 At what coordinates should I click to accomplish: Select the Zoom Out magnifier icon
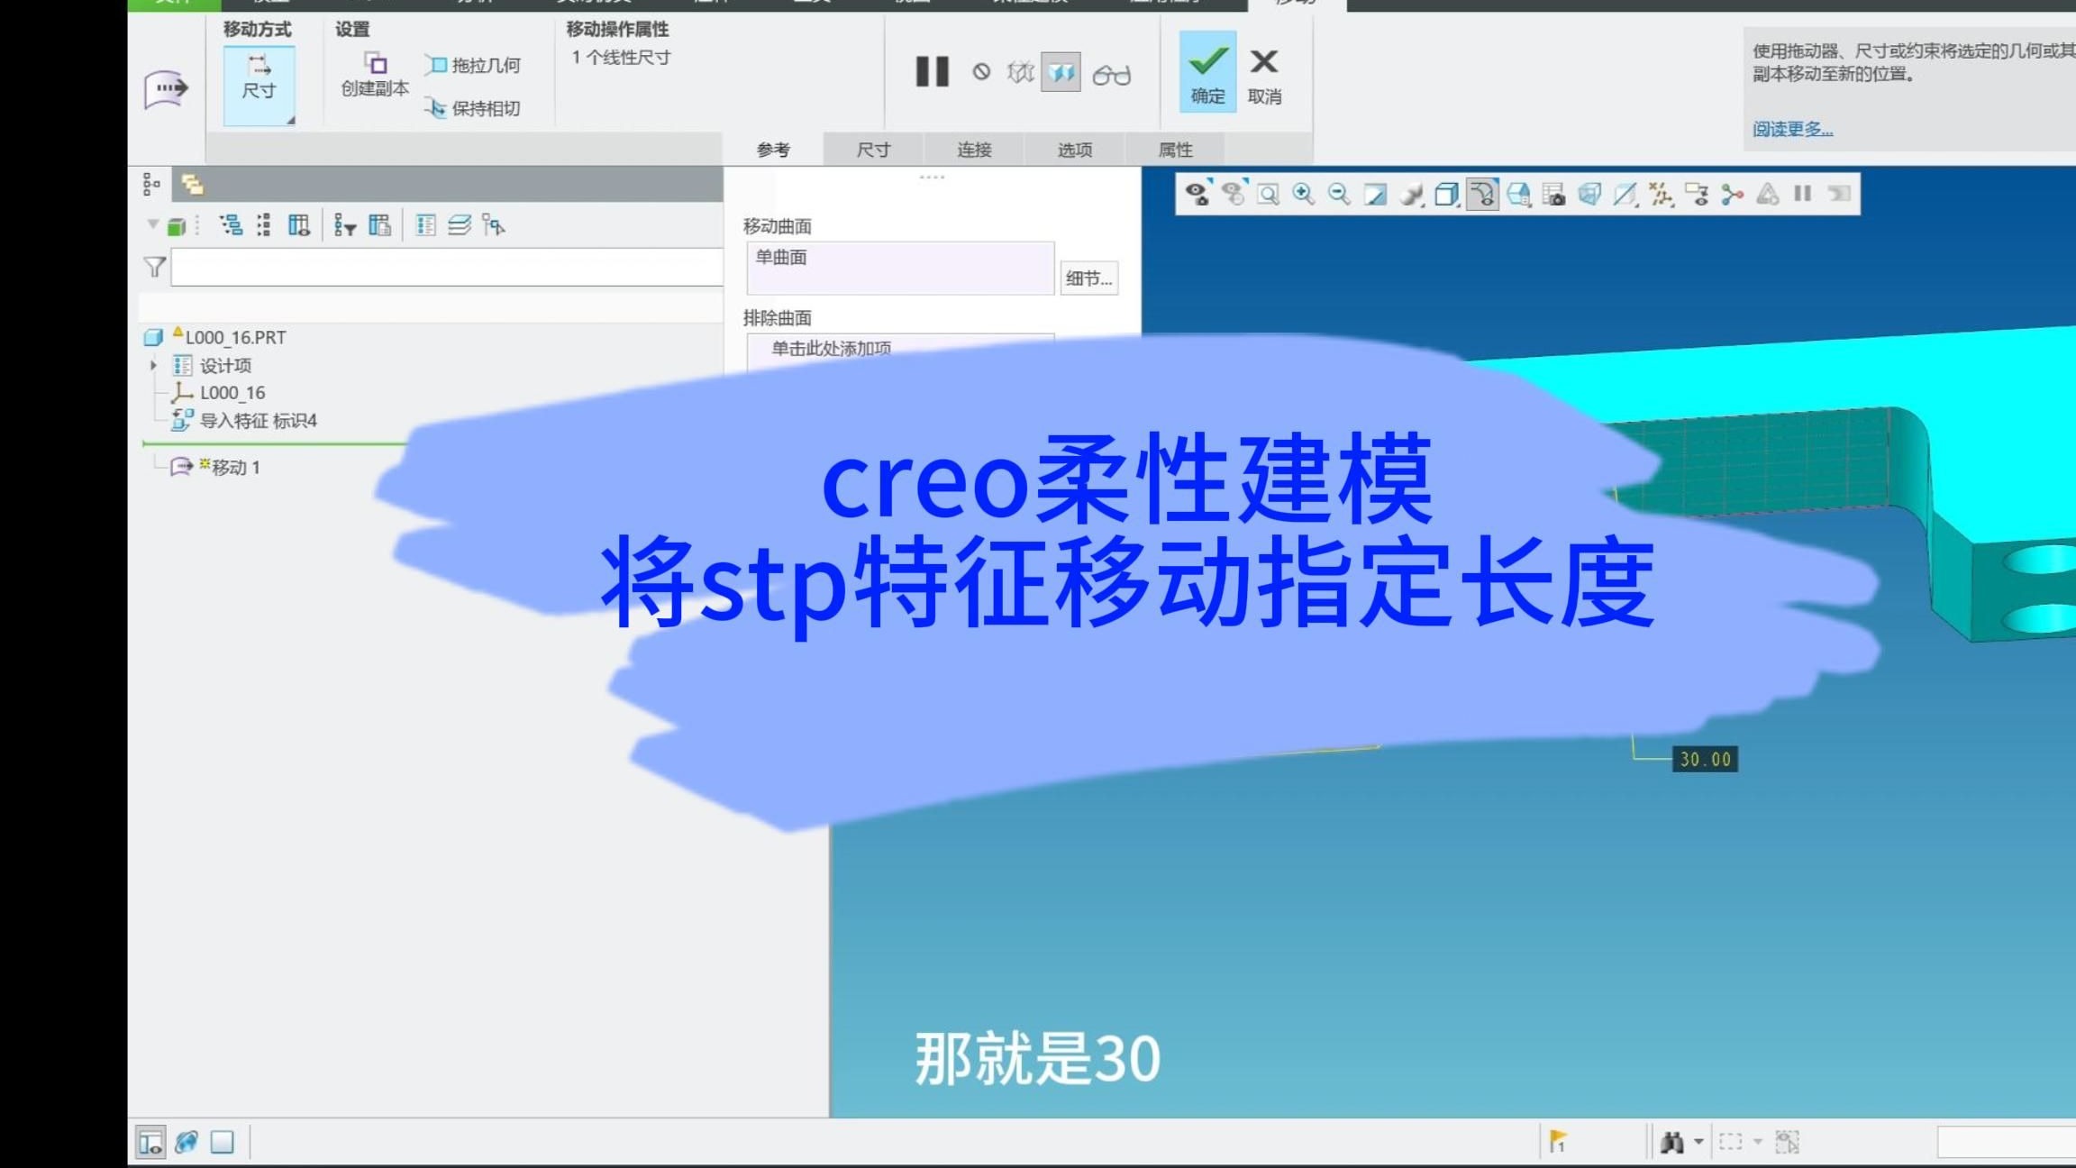click(x=1338, y=193)
